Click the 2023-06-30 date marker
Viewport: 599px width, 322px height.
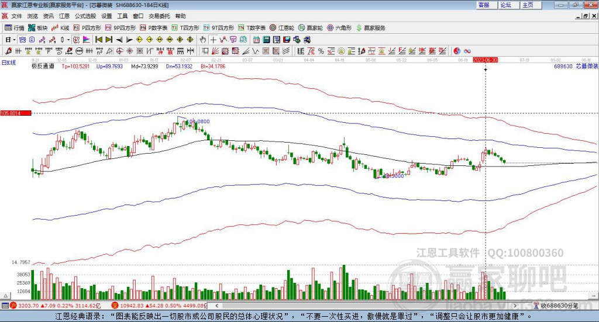[485, 60]
